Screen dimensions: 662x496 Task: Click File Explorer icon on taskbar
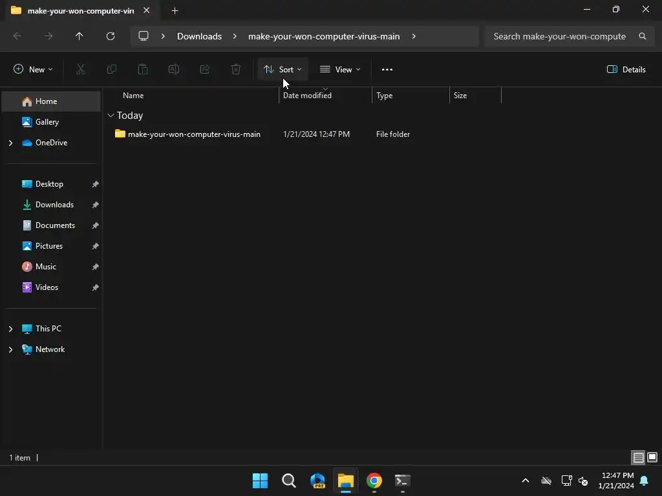346,480
